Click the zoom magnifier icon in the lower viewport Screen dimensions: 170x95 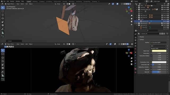pyautogui.click(x=131, y=58)
